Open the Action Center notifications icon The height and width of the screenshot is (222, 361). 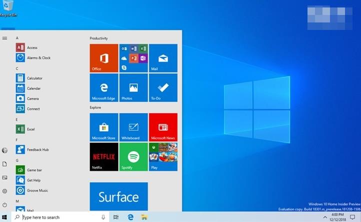click(352, 217)
